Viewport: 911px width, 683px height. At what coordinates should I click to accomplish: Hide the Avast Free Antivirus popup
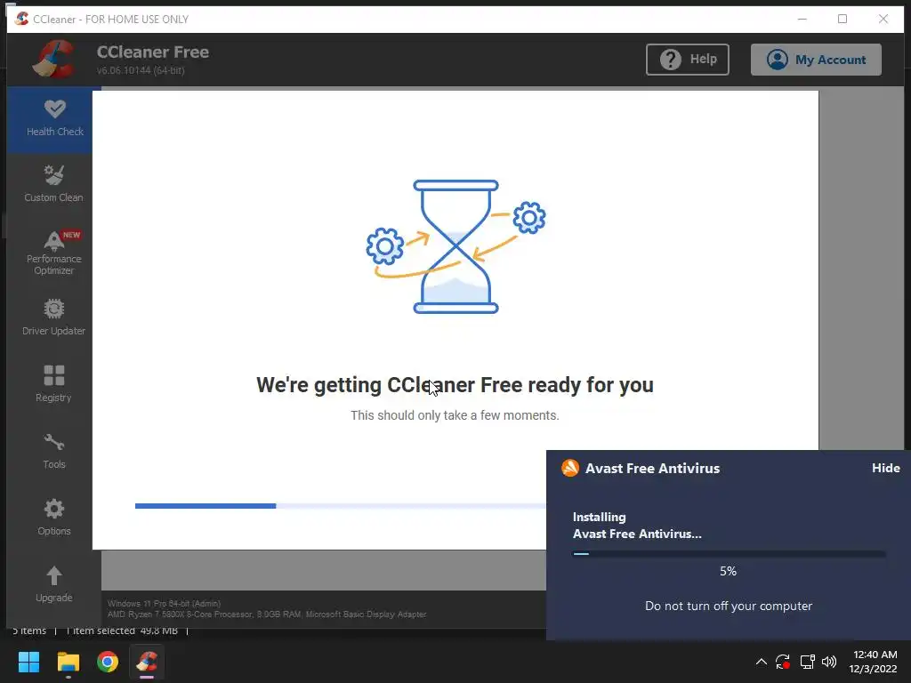885,468
